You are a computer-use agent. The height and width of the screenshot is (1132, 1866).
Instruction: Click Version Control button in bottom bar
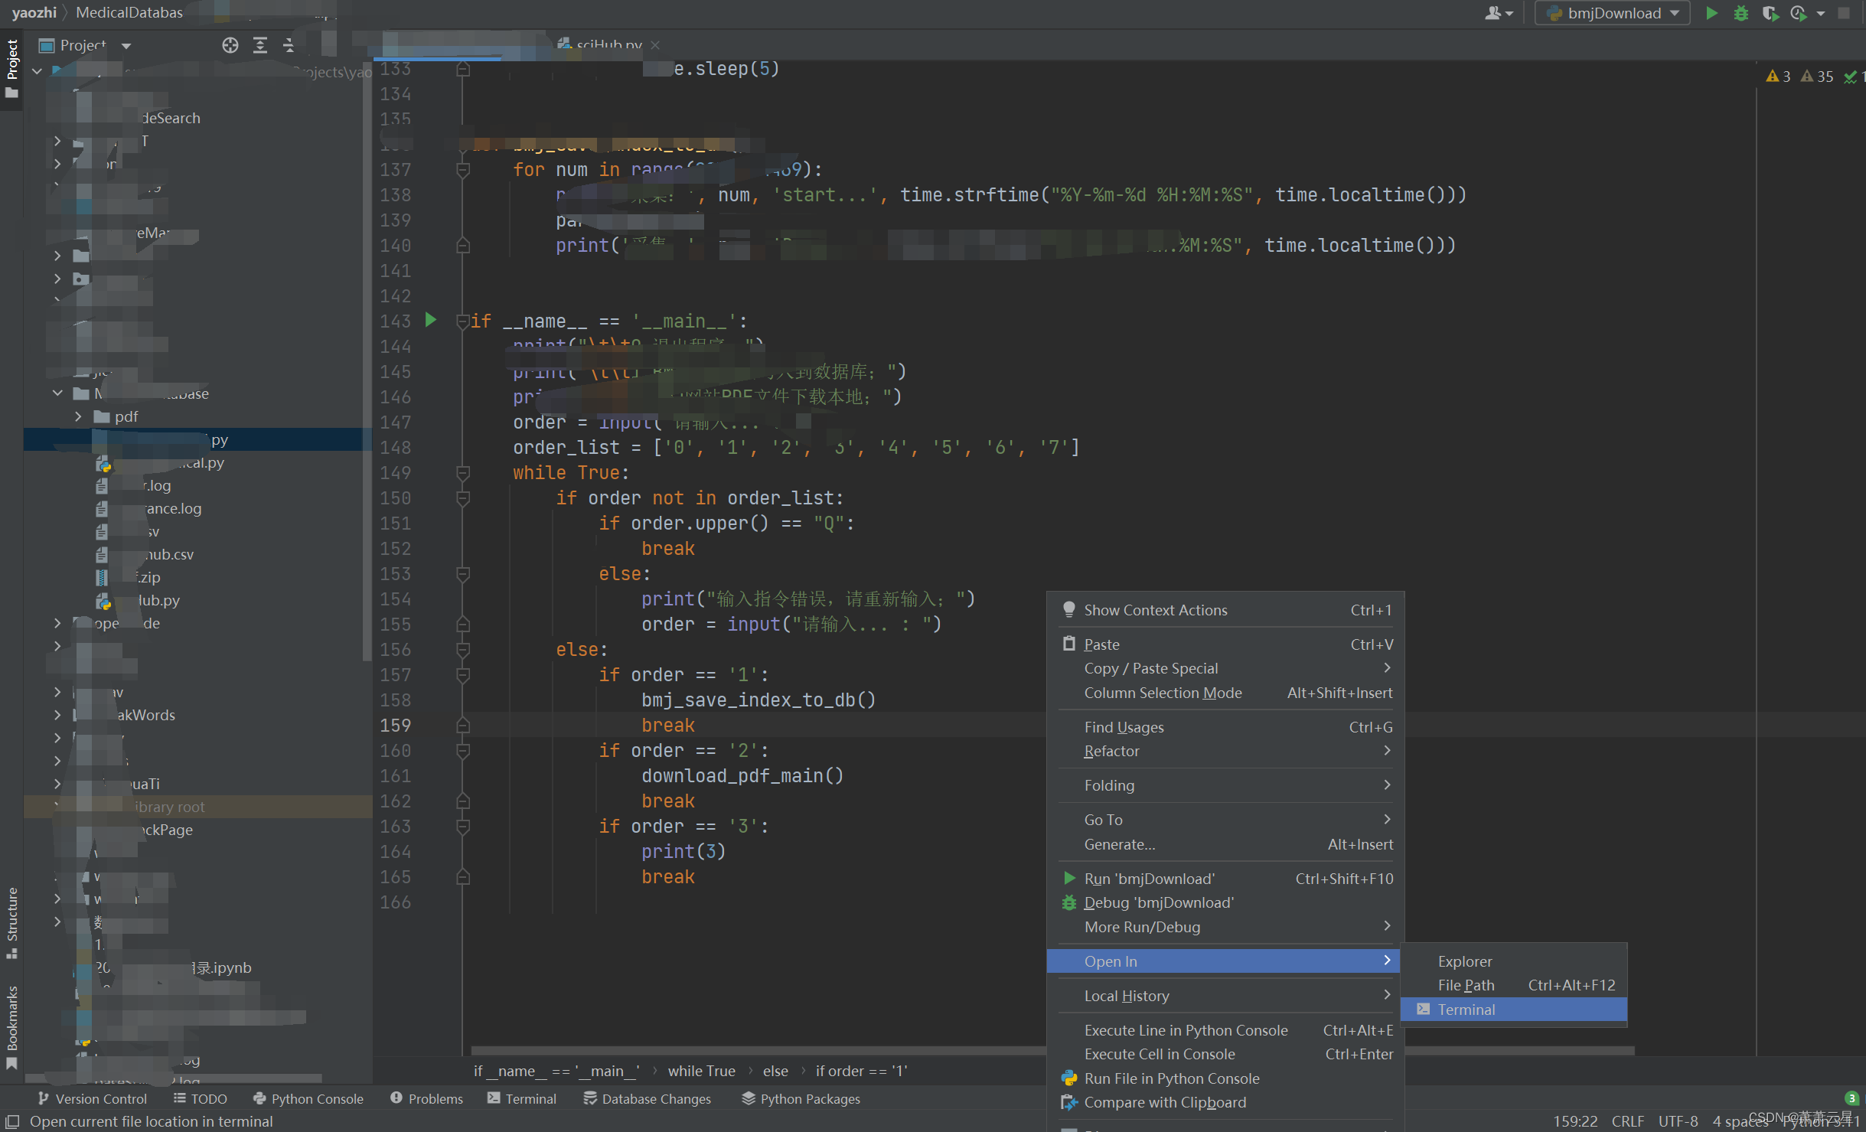[93, 1098]
